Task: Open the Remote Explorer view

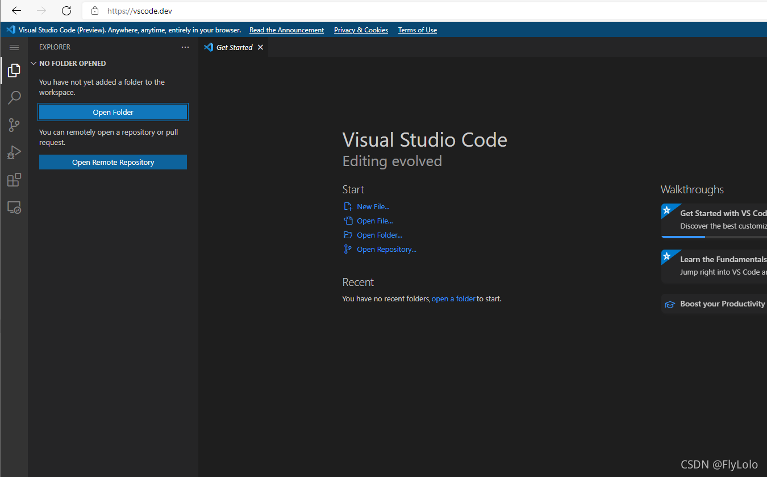Action: tap(14, 208)
